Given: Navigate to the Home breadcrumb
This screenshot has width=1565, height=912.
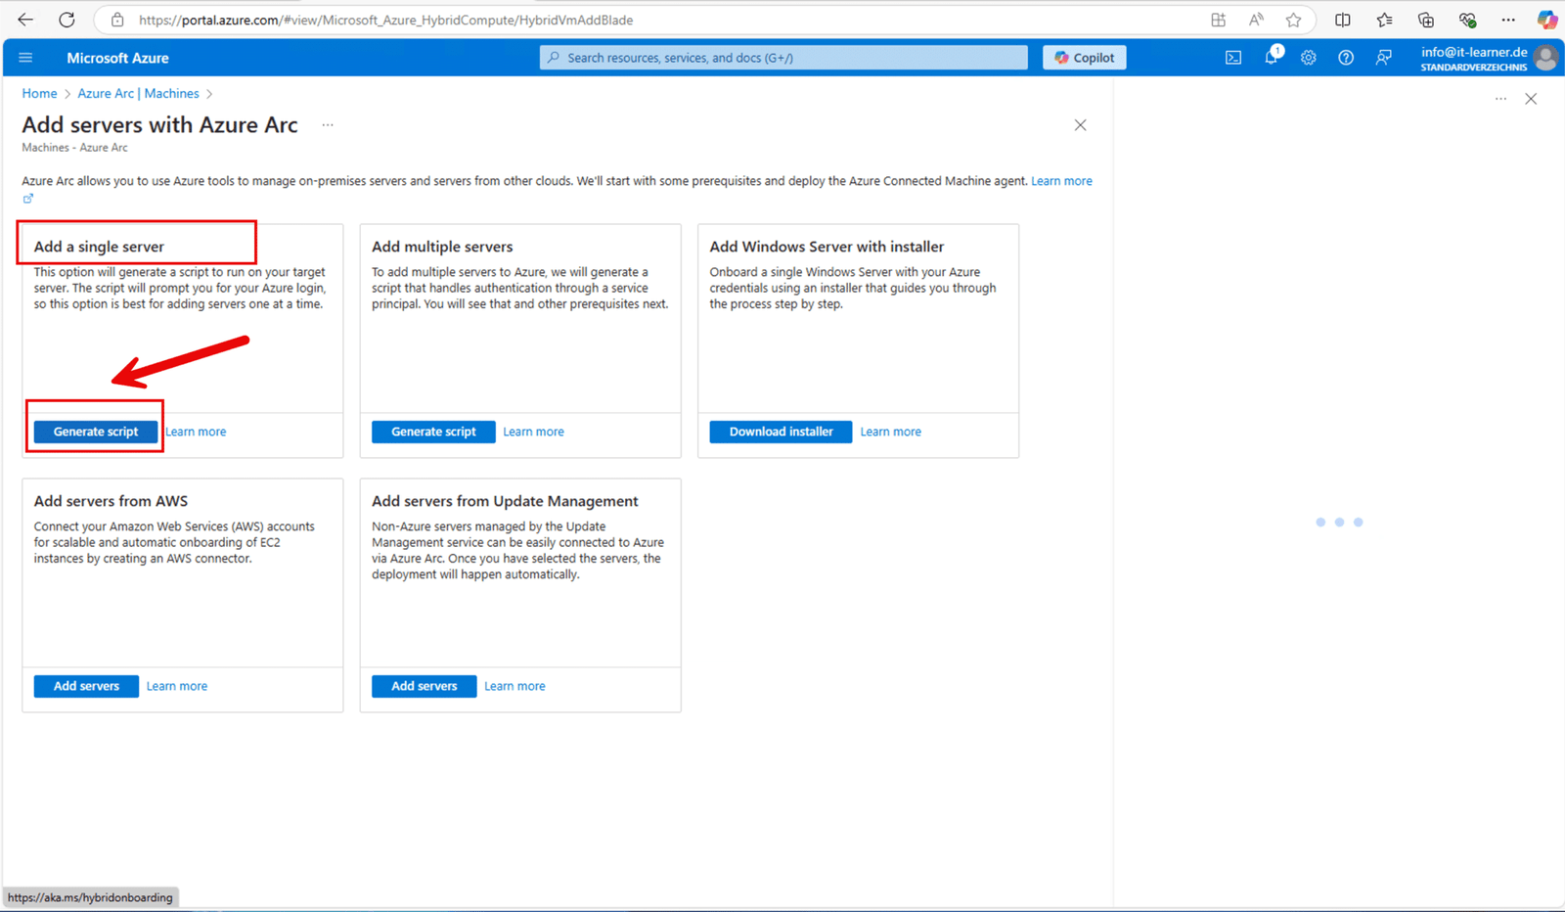Looking at the screenshot, I should 39,93.
